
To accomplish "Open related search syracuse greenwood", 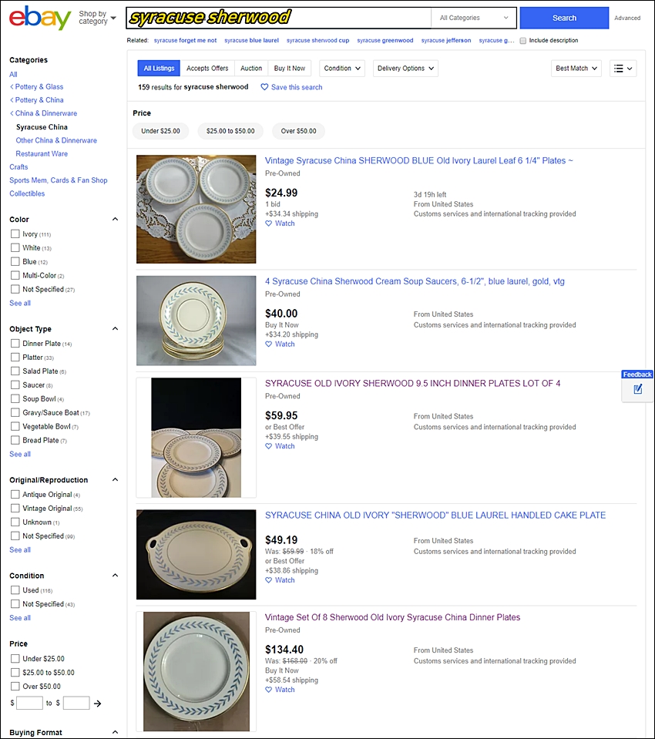I will [x=385, y=41].
